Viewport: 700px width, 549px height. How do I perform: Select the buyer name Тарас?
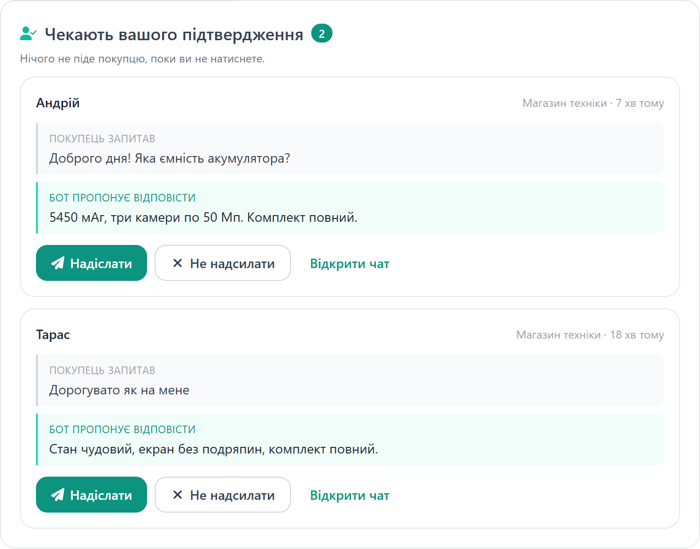point(53,335)
